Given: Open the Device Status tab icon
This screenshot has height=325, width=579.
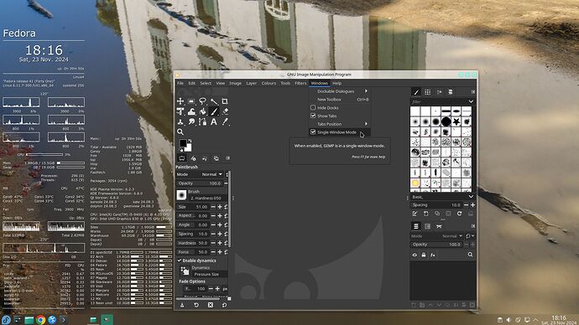Looking at the screenshot, I should pos(193,158).
